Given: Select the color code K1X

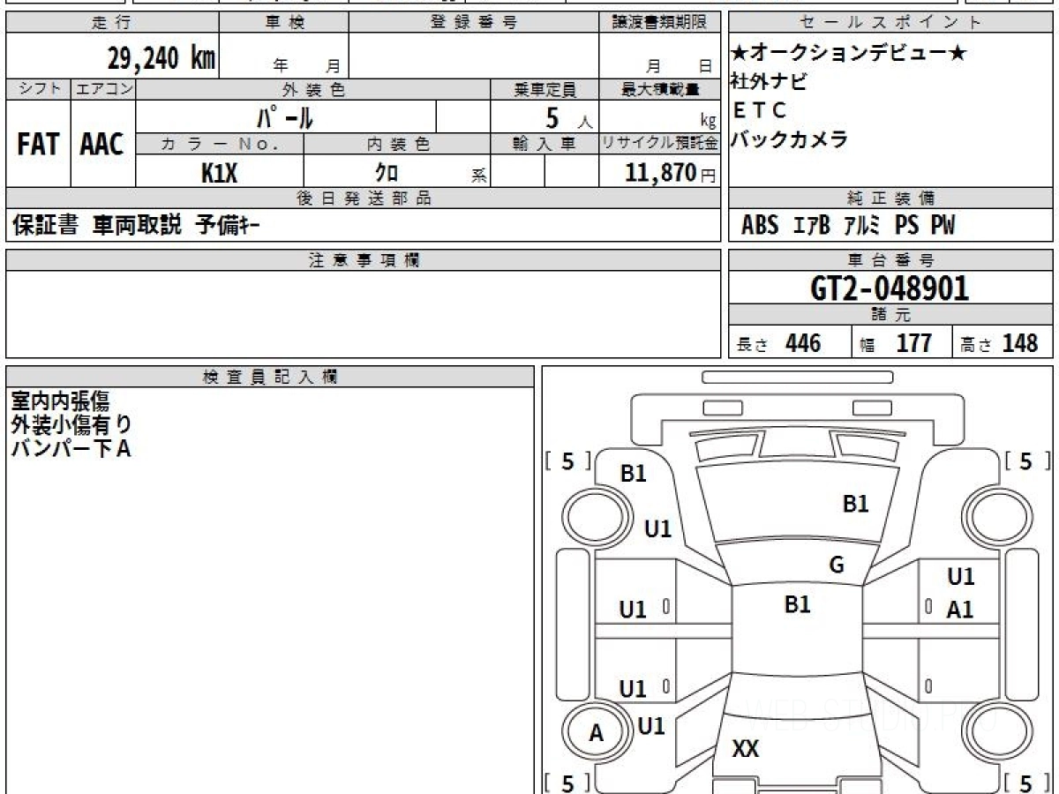Looking at the screenshot, I should pos(219,172).
